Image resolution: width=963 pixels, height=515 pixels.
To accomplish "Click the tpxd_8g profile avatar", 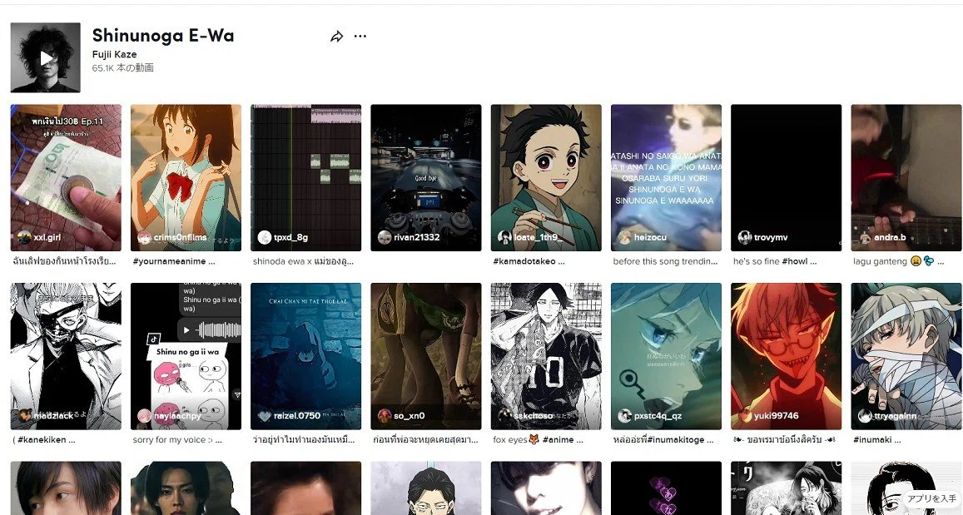I will 265,237.
